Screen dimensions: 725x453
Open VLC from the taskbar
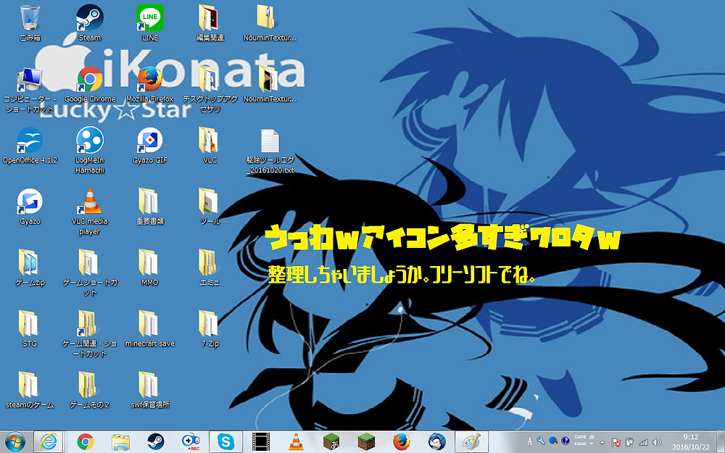[296, 442]
